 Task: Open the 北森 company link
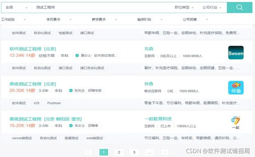coord(149,49)
